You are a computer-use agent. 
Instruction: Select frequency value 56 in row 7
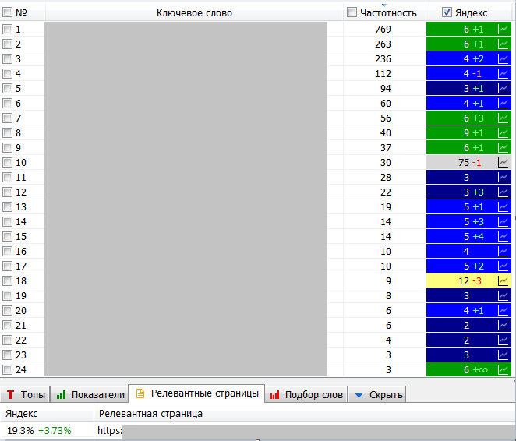(x=386, y=118)
